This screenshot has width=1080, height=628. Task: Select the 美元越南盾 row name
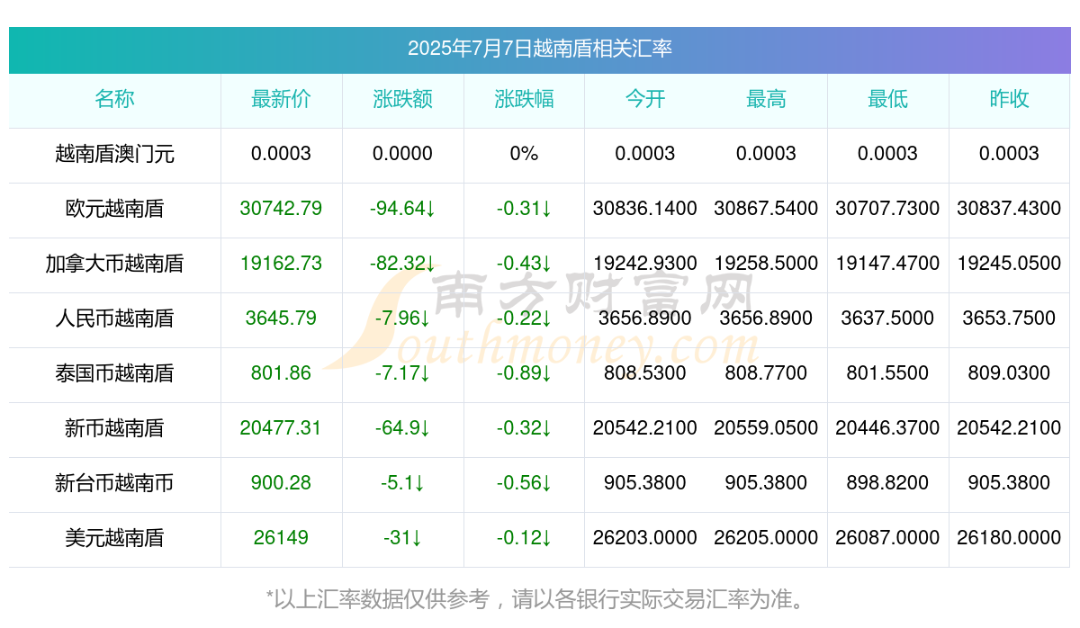coord(114,538)
